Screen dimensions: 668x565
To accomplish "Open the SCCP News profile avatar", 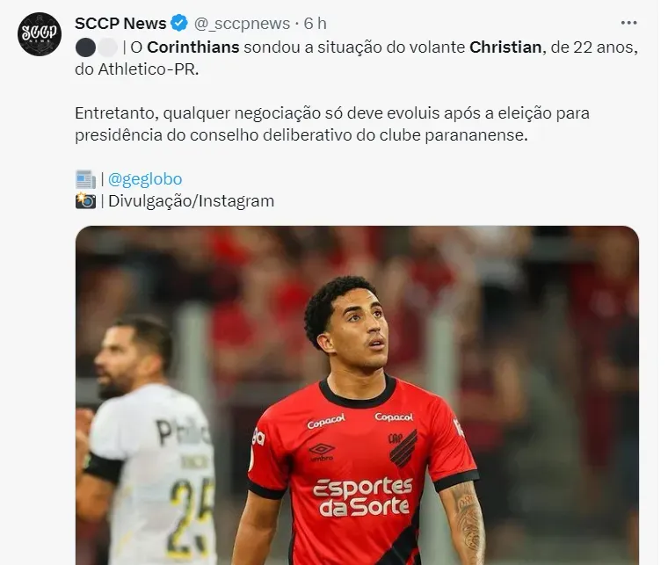I will pyautogui.click(x=40, y=34).
